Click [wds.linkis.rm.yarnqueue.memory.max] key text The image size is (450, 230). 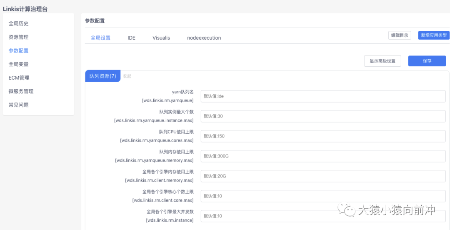pyautogui.click(x=155, y=160)
